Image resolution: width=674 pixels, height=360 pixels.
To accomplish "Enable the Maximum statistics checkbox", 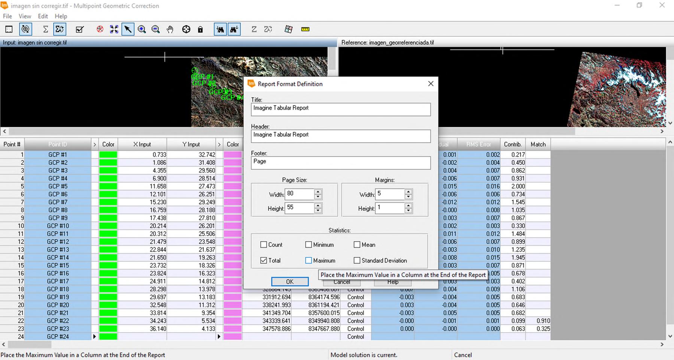I will click(x=309, y=260).
